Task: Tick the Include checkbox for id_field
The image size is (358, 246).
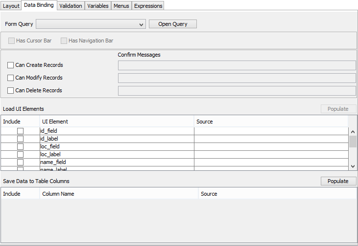Action: [21, 131]
